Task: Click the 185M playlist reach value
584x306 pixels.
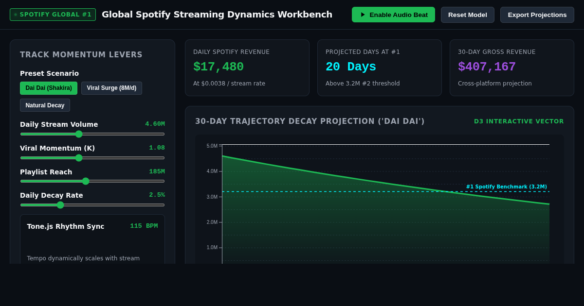Action: pos(157,171)
